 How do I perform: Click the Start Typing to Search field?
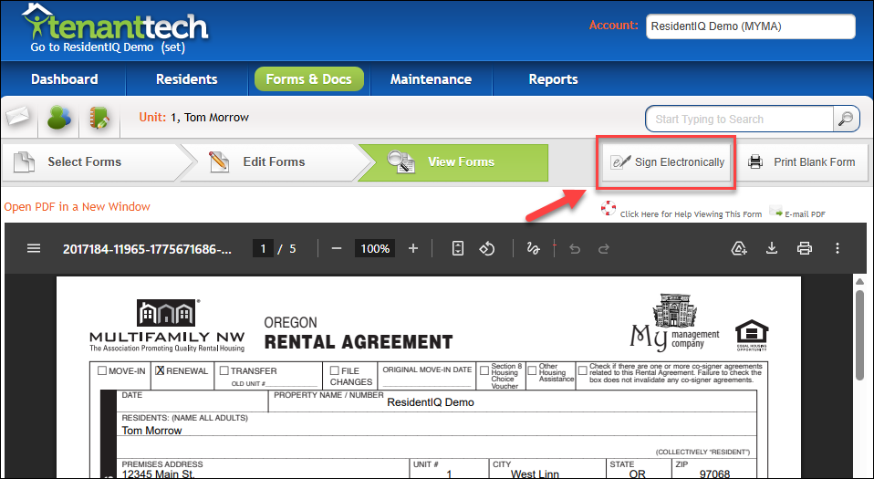pos(739,119)
